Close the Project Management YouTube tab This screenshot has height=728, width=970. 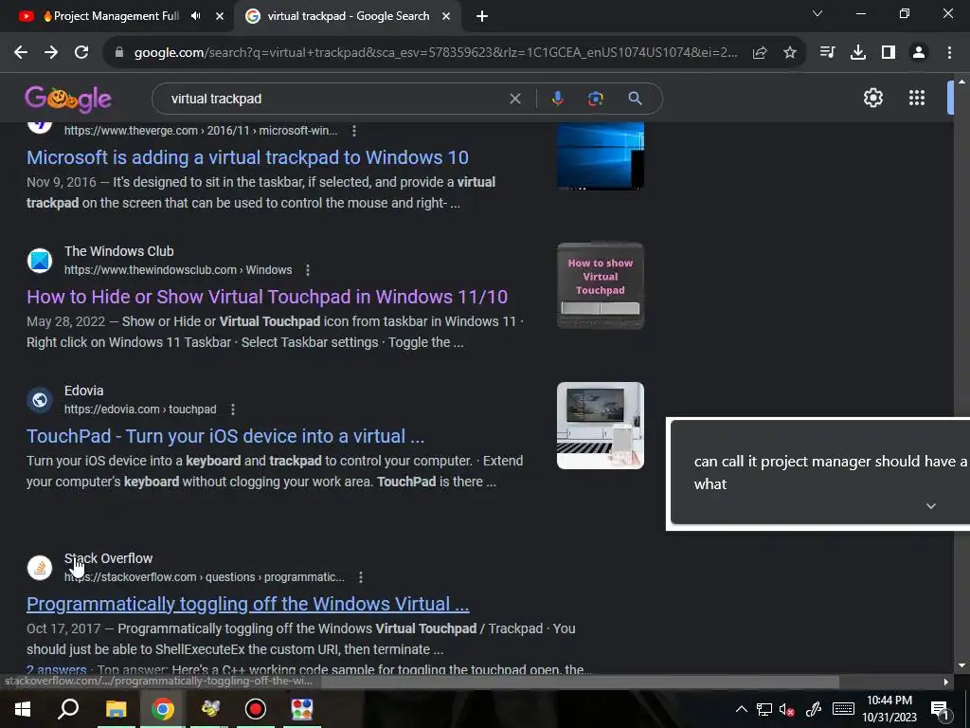(x=220, y=16)
